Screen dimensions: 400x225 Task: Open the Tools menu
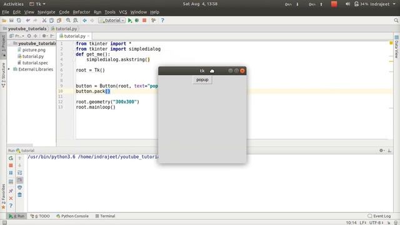coord(110,12)
